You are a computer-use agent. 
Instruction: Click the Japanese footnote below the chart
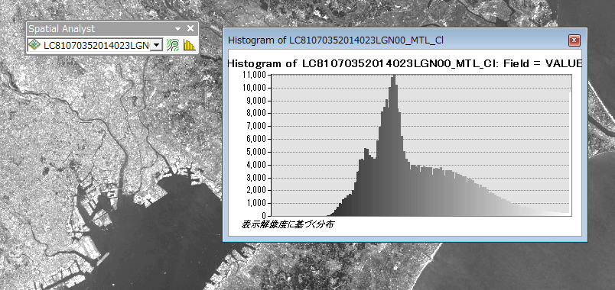click(288, 224)
